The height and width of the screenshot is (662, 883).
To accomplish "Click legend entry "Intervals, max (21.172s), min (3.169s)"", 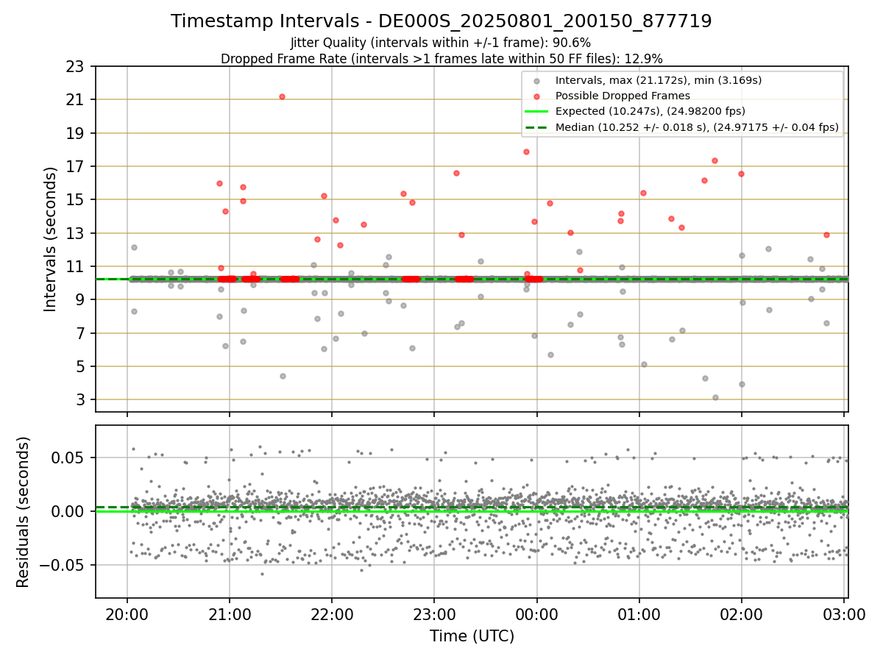I will coord(658,80).
